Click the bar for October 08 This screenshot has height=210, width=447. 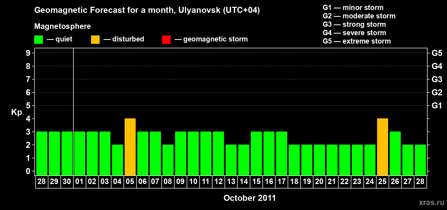(168, 160)
